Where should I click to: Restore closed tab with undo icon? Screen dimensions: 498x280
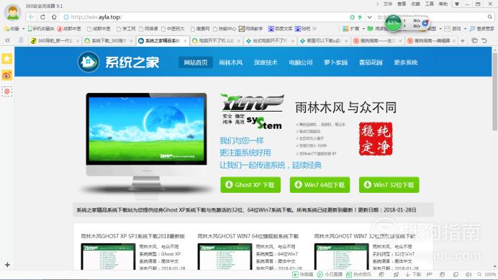tap(484, 41)
